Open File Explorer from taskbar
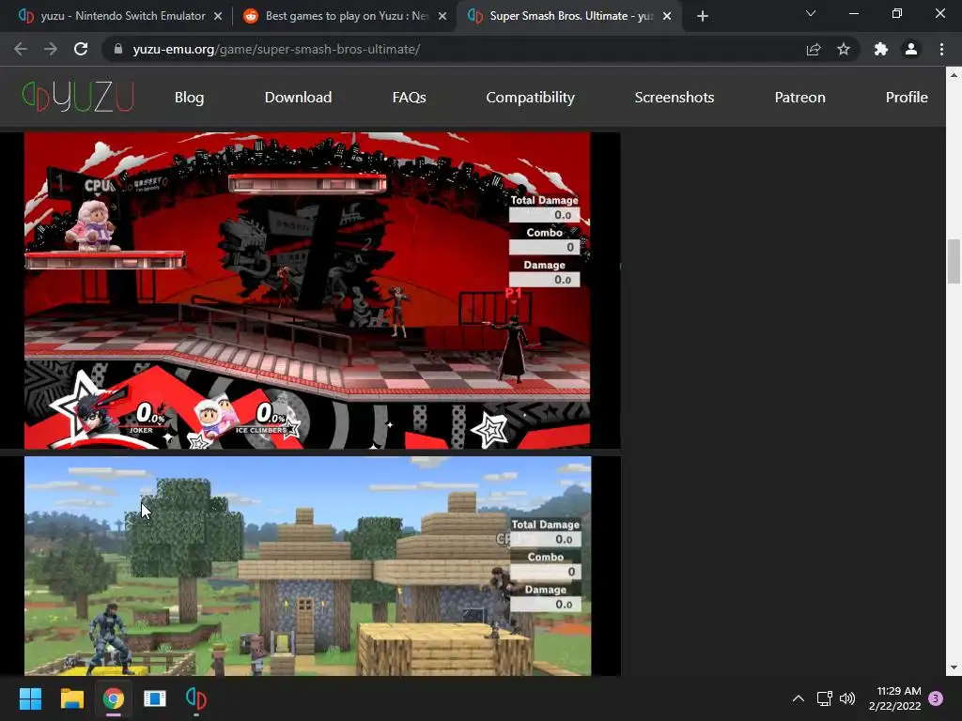 (71, 698)
